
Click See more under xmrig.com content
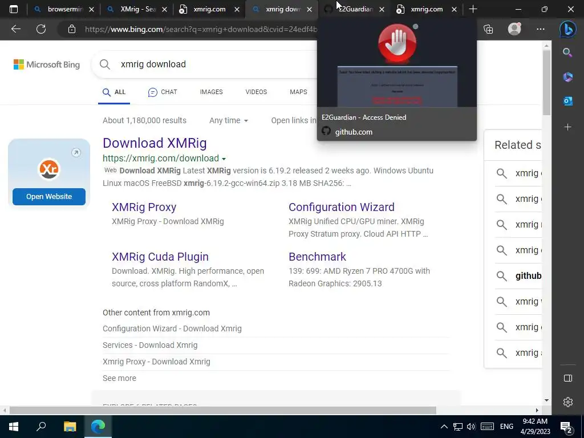(x=119, y=378)
